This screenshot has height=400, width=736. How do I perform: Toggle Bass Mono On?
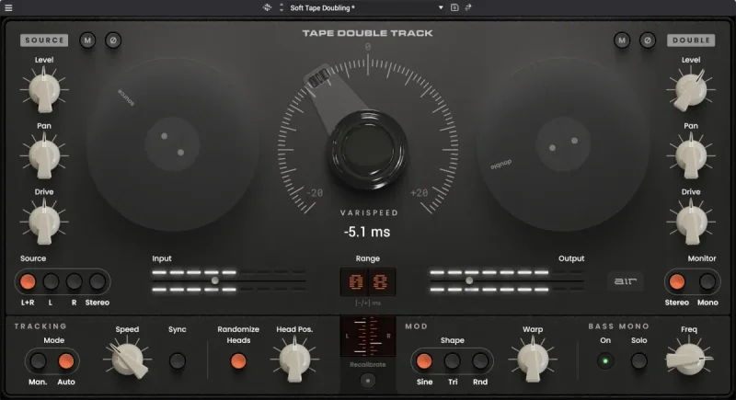coord(605,361)
